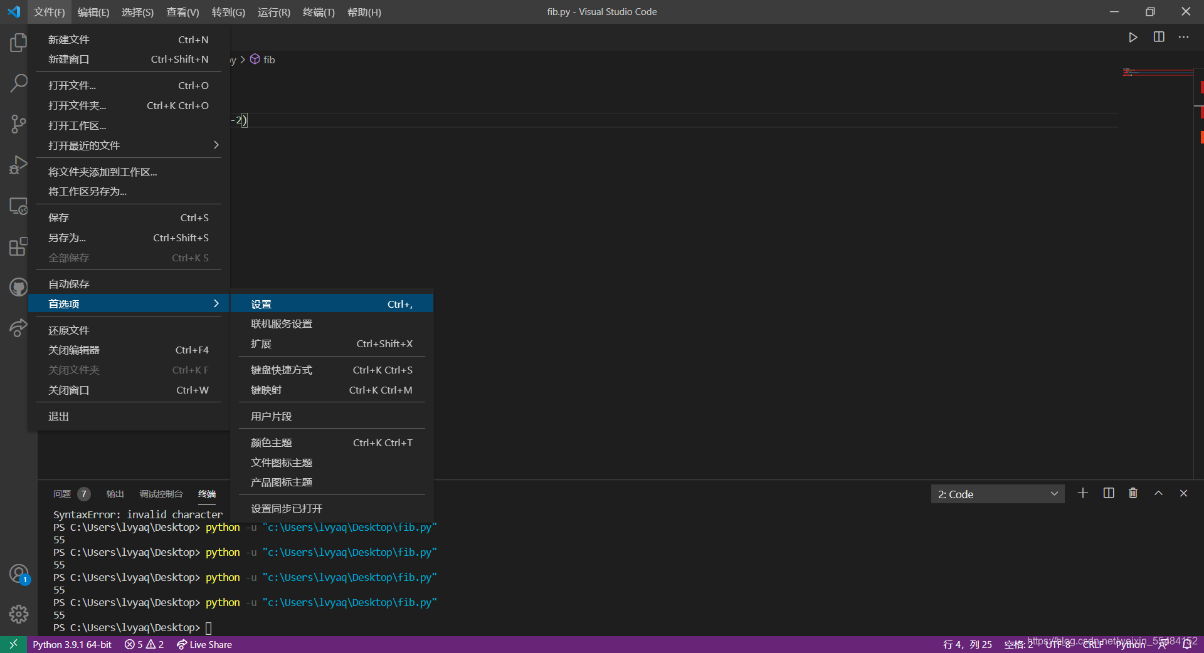1204x653 pixels.
Task: Expand the 打开最近的文件 submenu
Action: coord(129,145)
